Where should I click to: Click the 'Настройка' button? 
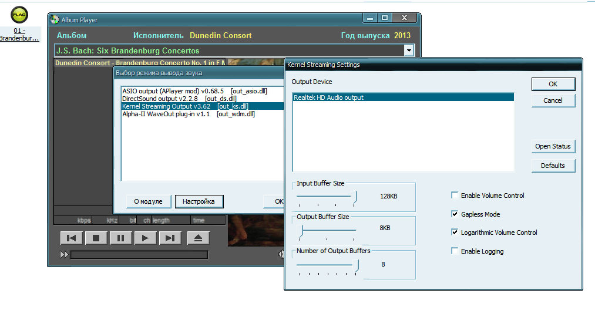199,201
